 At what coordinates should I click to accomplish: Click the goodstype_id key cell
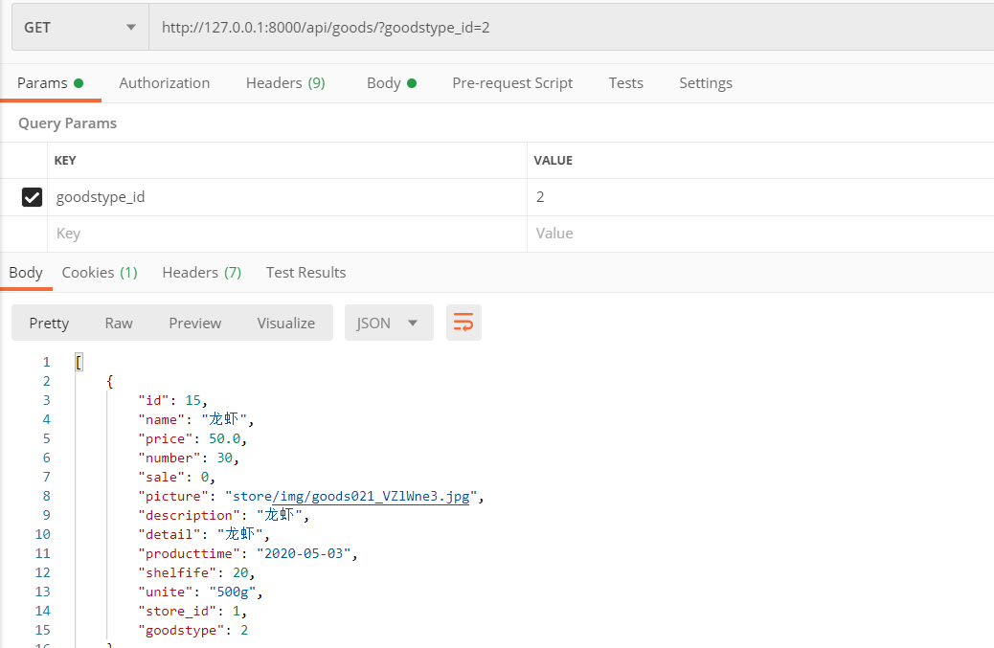click(x=287, y=197)
